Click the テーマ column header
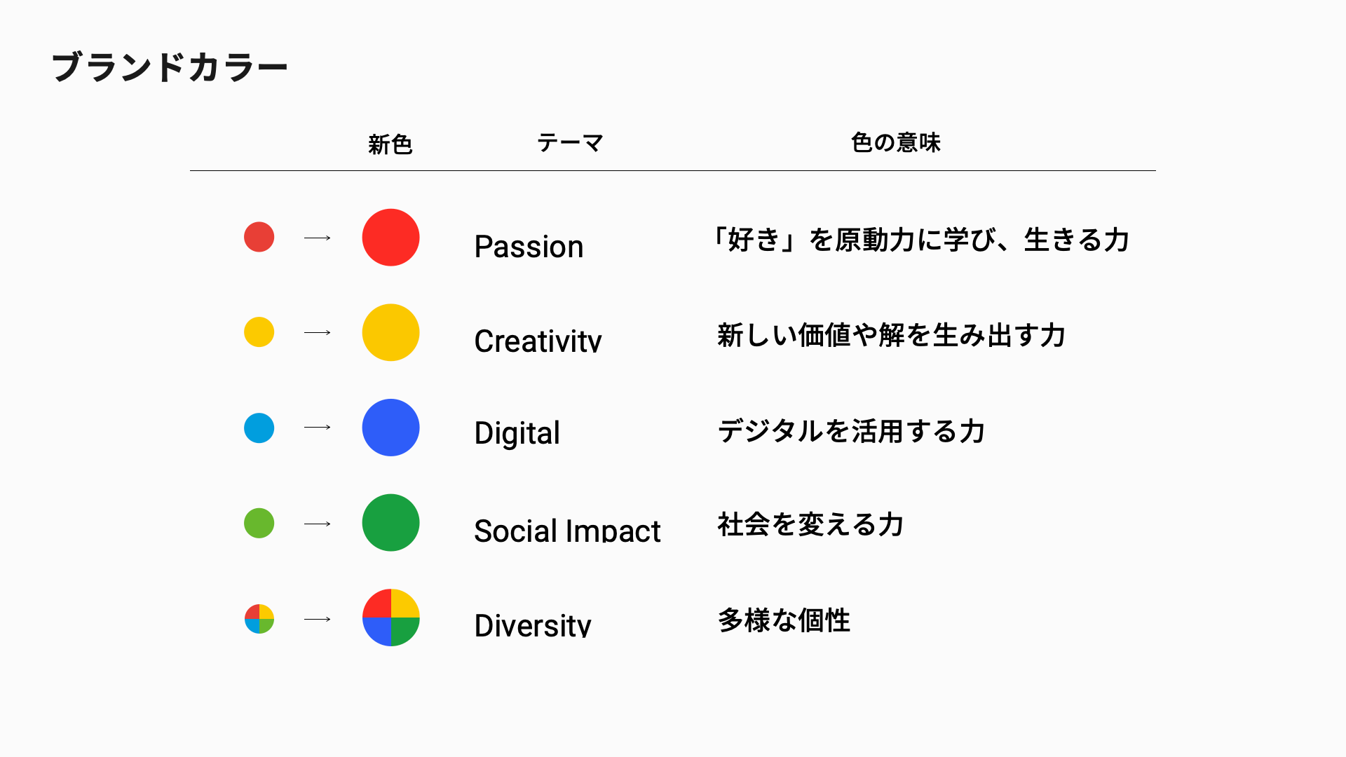This screenshot has height=757, width=1346. click(570, 144)
